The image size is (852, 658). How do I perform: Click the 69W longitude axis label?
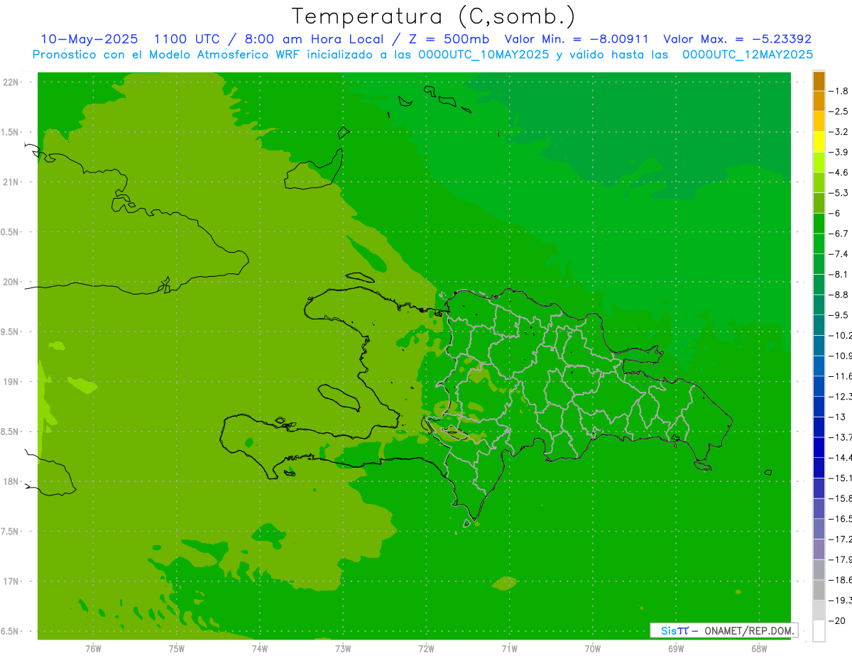pos(676,648)
